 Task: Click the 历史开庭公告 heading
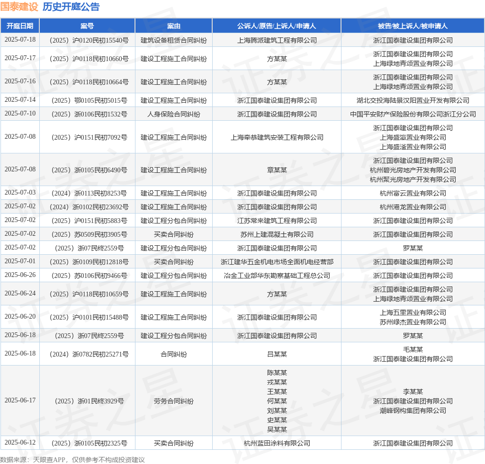click(71, 7)
